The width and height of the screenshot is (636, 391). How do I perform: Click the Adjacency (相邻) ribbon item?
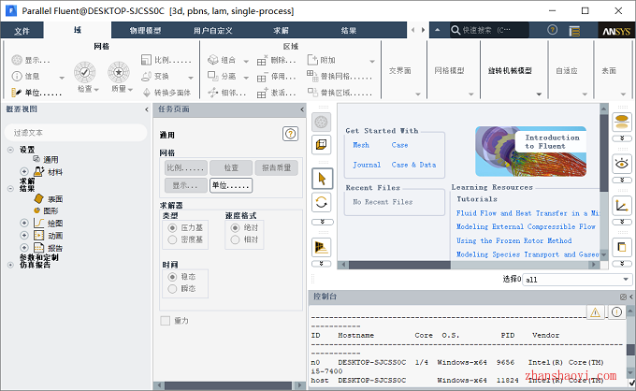point(227,93)
